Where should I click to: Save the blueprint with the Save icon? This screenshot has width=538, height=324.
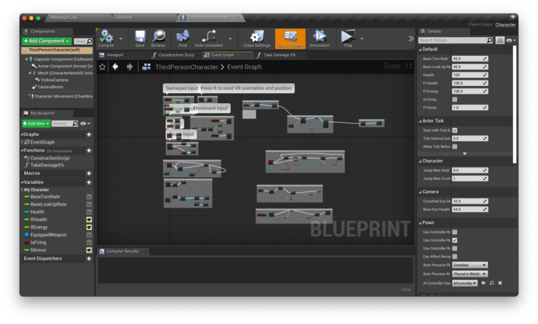coord(140,37)
